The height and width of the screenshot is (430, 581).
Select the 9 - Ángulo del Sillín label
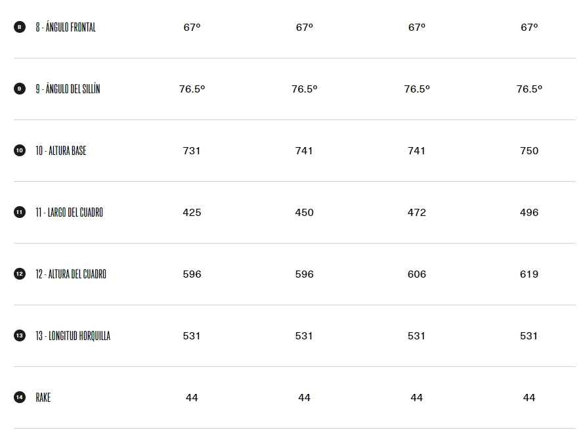[68, 89]
